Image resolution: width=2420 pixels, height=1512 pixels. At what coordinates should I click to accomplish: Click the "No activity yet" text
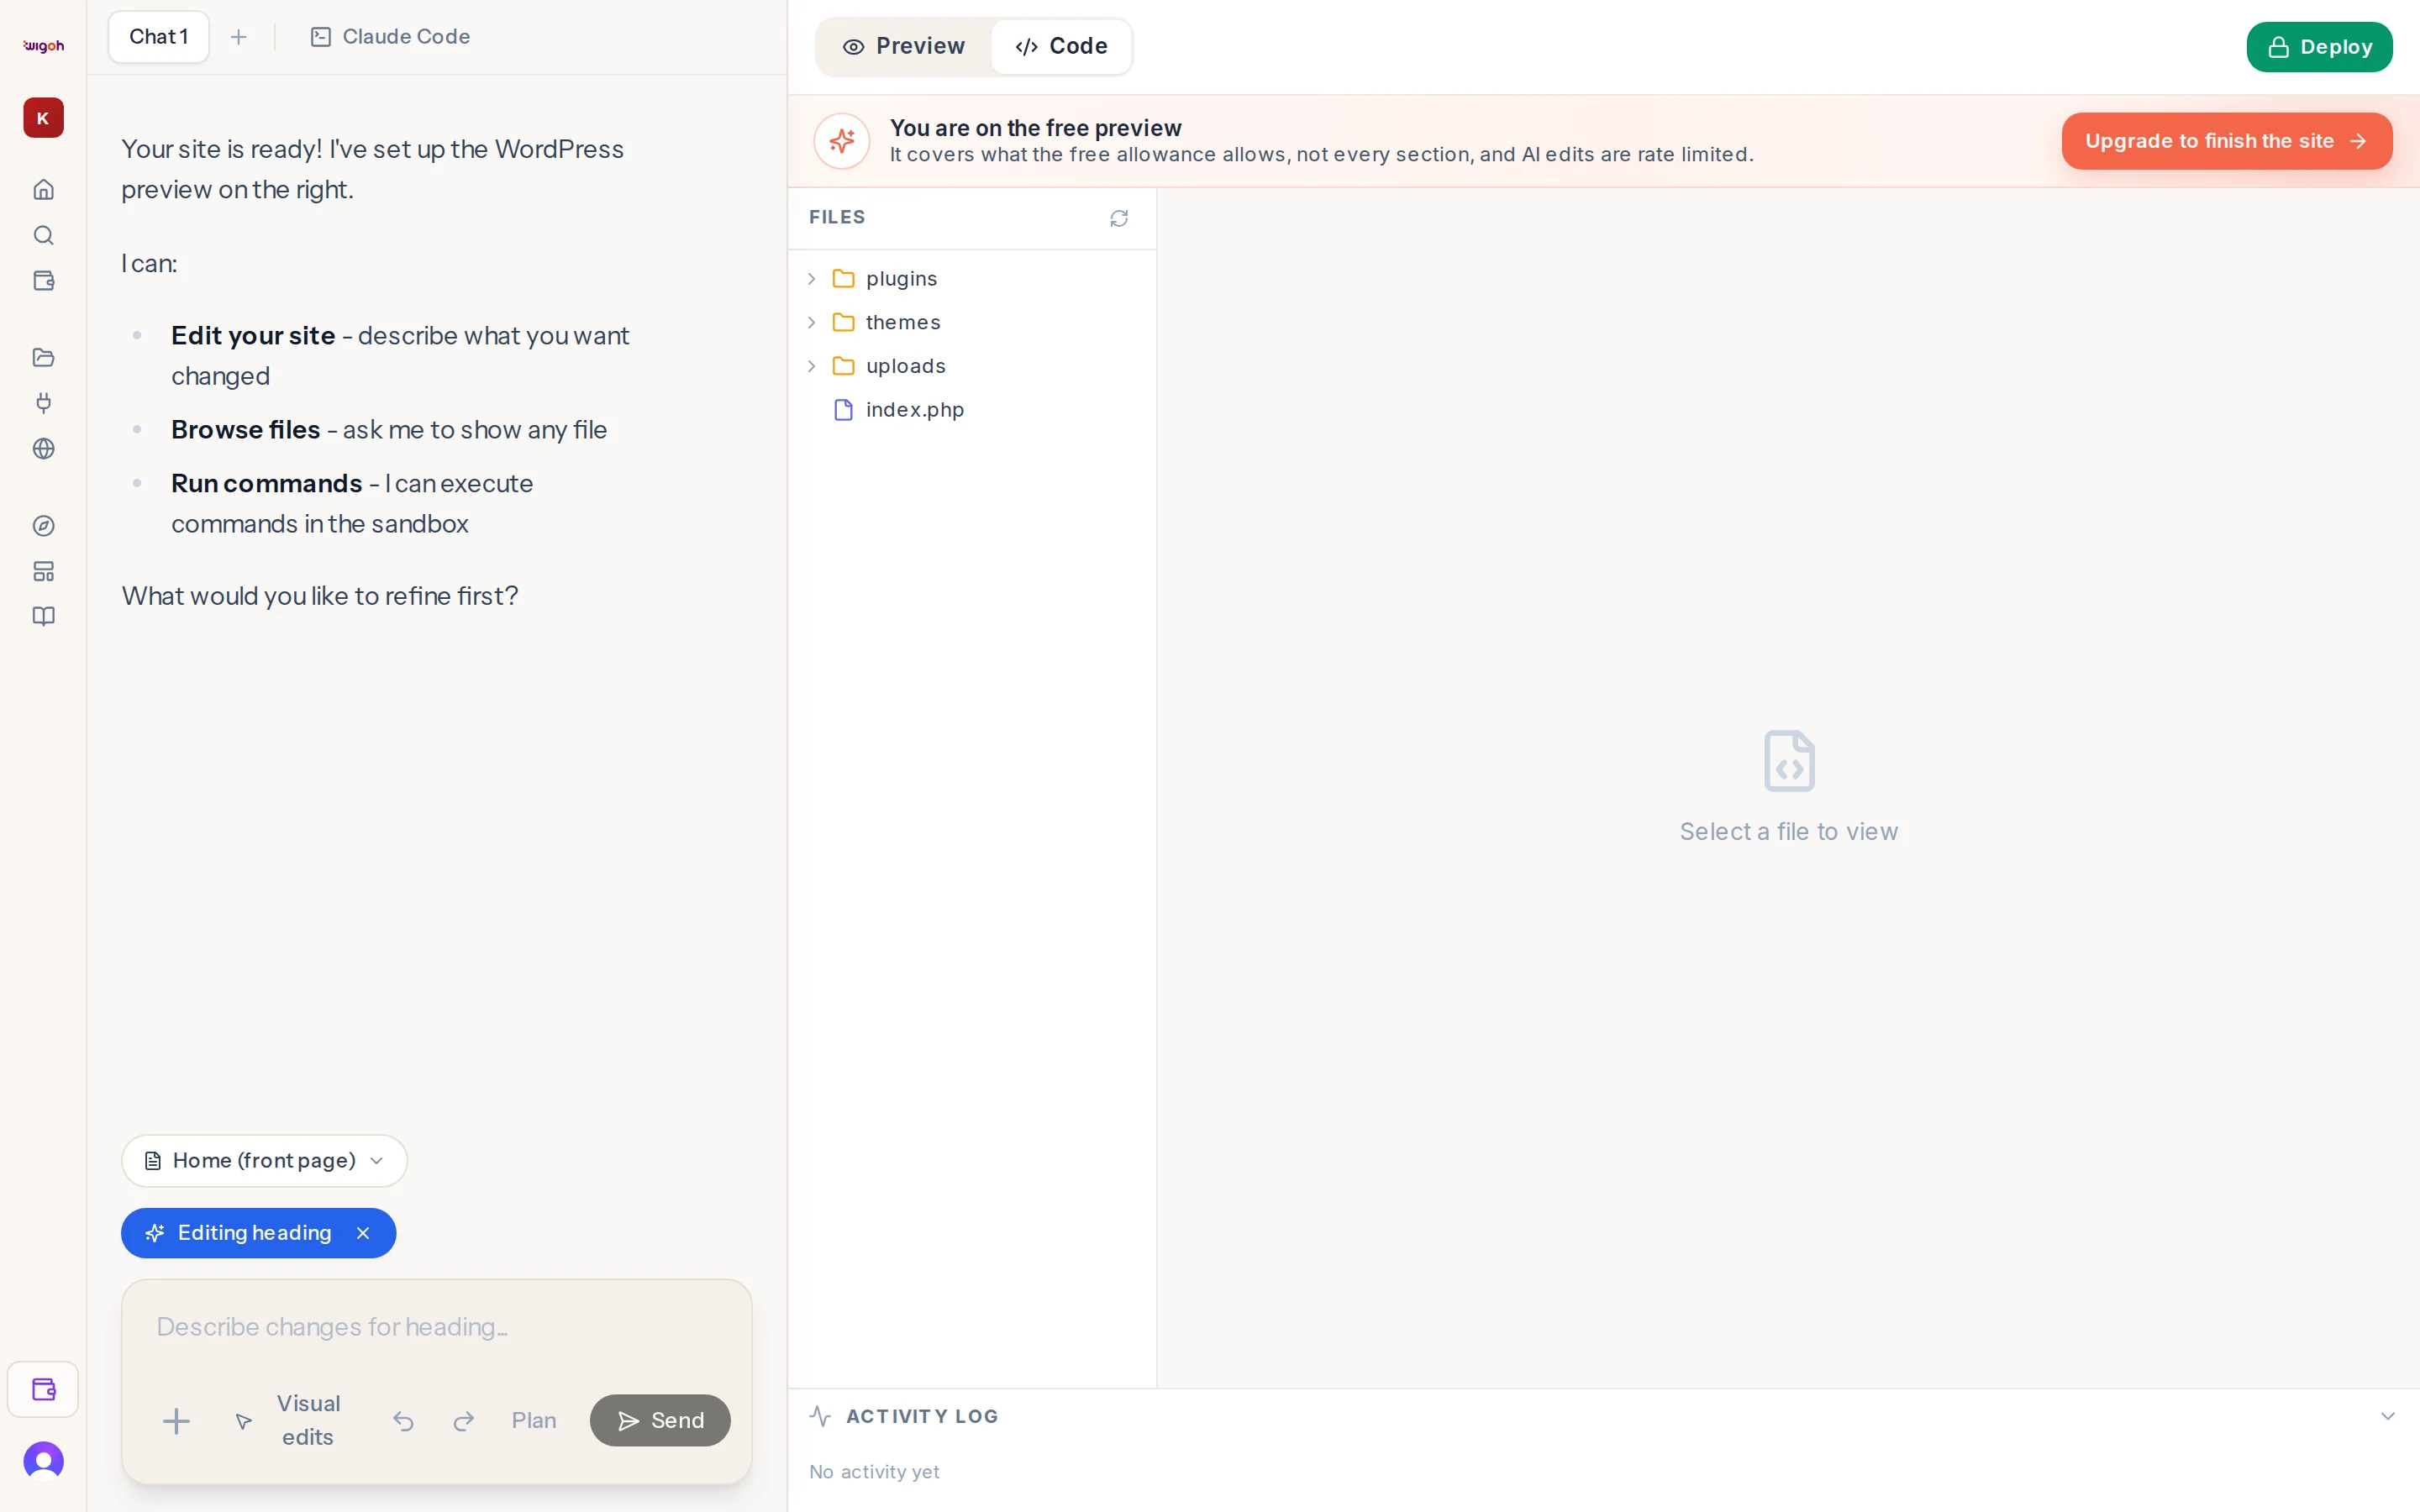(x=874, y=1472)
